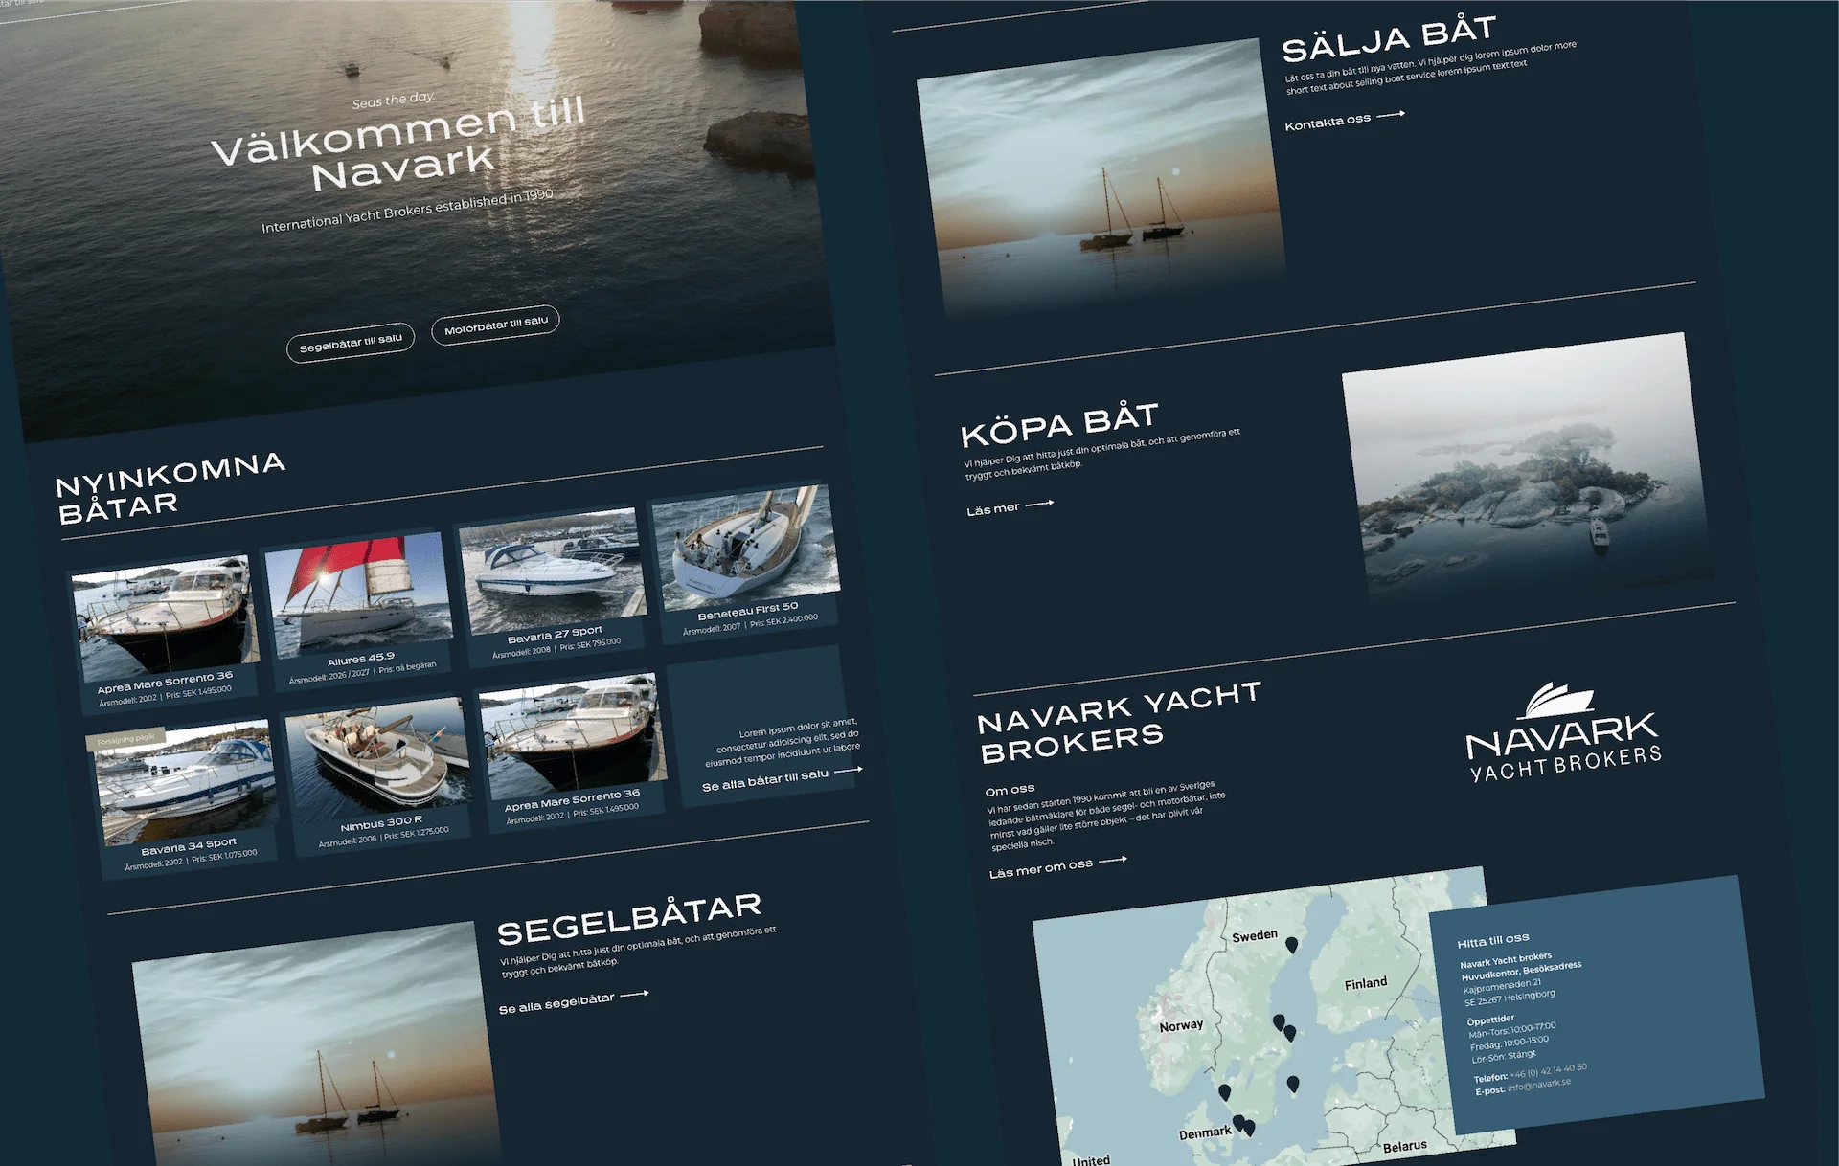Click Se alla segelbåtar link
1839x1166 pixels.
pos(556,1003)
